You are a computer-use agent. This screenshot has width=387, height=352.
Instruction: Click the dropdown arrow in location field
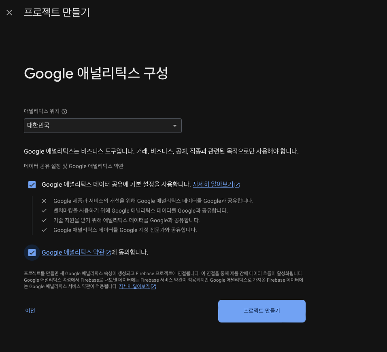[x=175, y=126]
